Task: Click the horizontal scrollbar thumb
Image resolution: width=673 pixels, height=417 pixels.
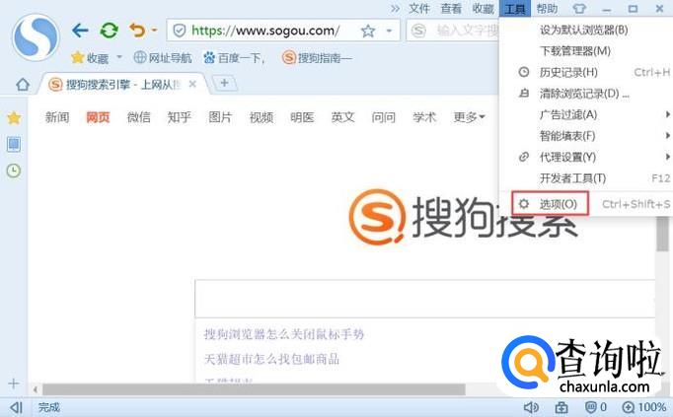Action: [x=254, y=389]
